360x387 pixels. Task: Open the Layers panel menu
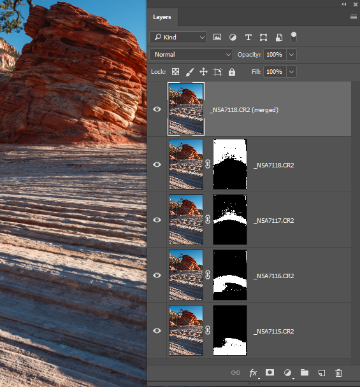[354, 17]
